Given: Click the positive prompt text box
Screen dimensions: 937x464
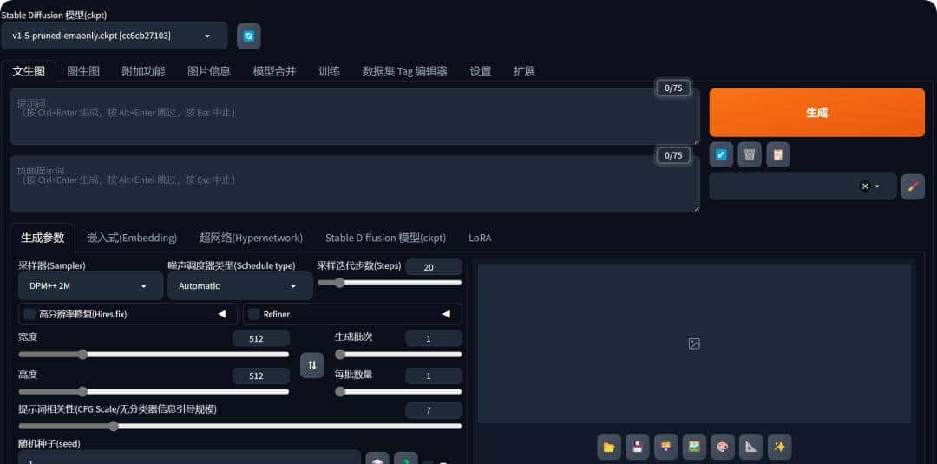Looking at the screenshot, I should [x=354, y=116].
